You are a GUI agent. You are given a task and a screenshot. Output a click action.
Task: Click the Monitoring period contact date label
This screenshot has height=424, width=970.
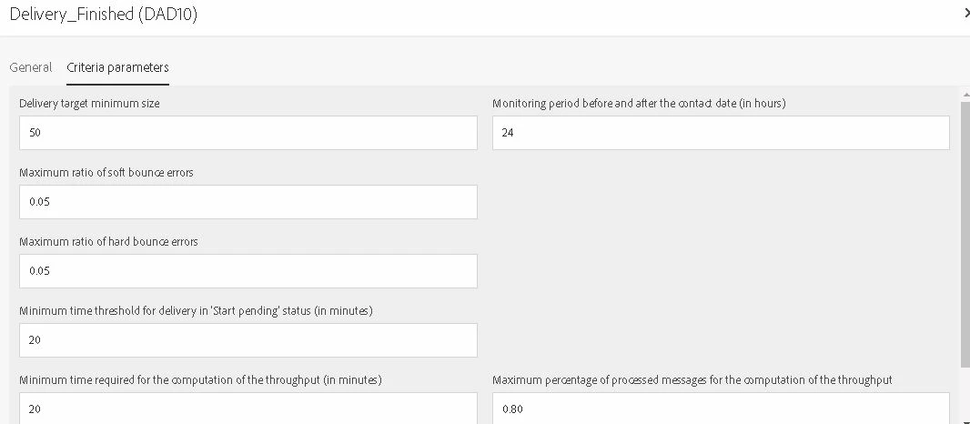click(x=639, y=104)
